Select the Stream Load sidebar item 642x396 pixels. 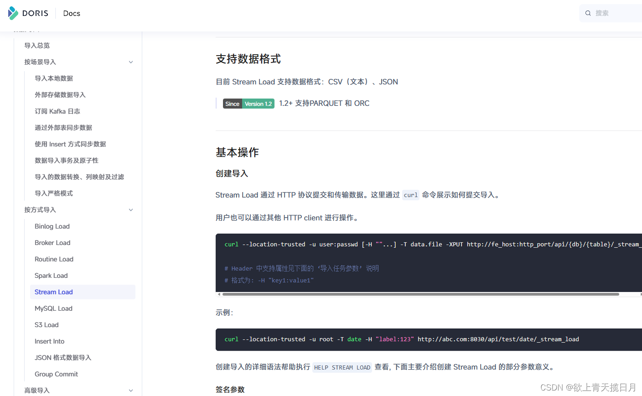click(x=54, y=292)
